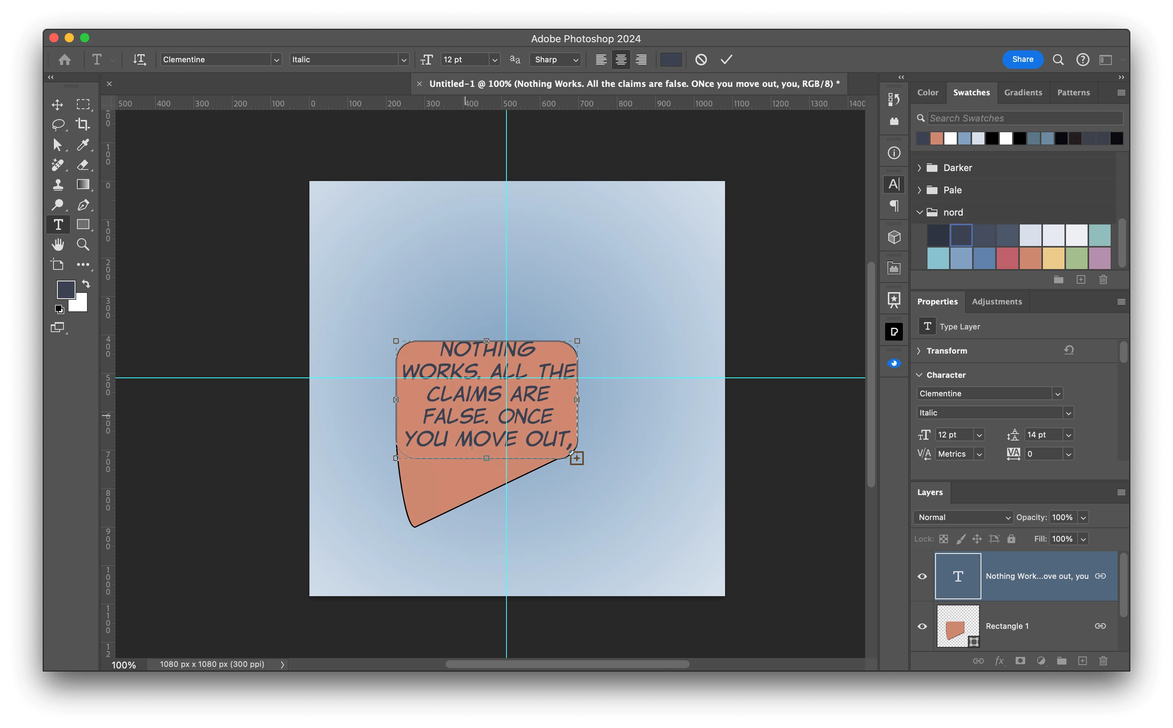Open the Clementine font family dropdown
Viewport: 1173px width, 728px height.
pyautogui.click(x=276, y=60)
